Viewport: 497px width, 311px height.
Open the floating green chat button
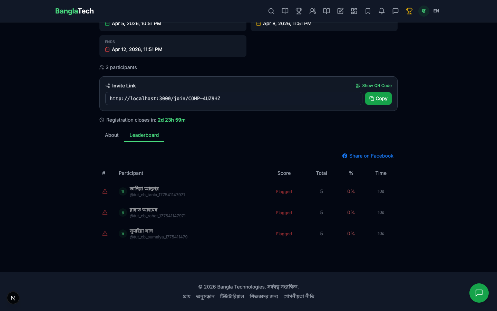(x=479, y=293)
